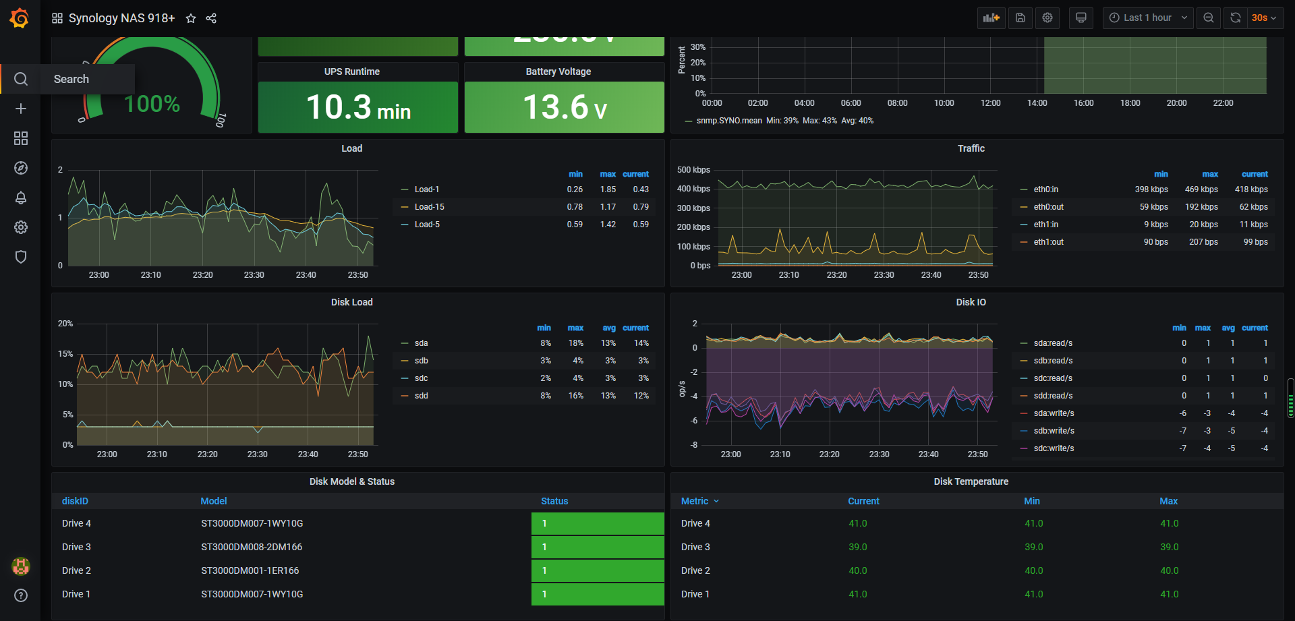Cycle view mode with monitor icon
Viewport: 1295px width, 621px height.
click(1081, 18)
